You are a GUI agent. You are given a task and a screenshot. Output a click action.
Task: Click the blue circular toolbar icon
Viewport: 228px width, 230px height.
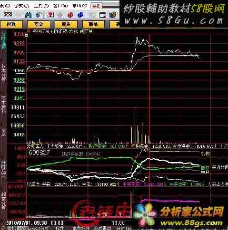[x=81, y=15]
